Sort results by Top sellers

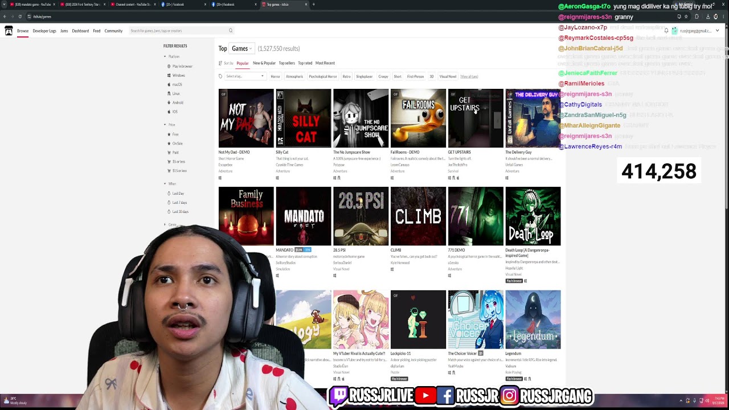point(286,63)
